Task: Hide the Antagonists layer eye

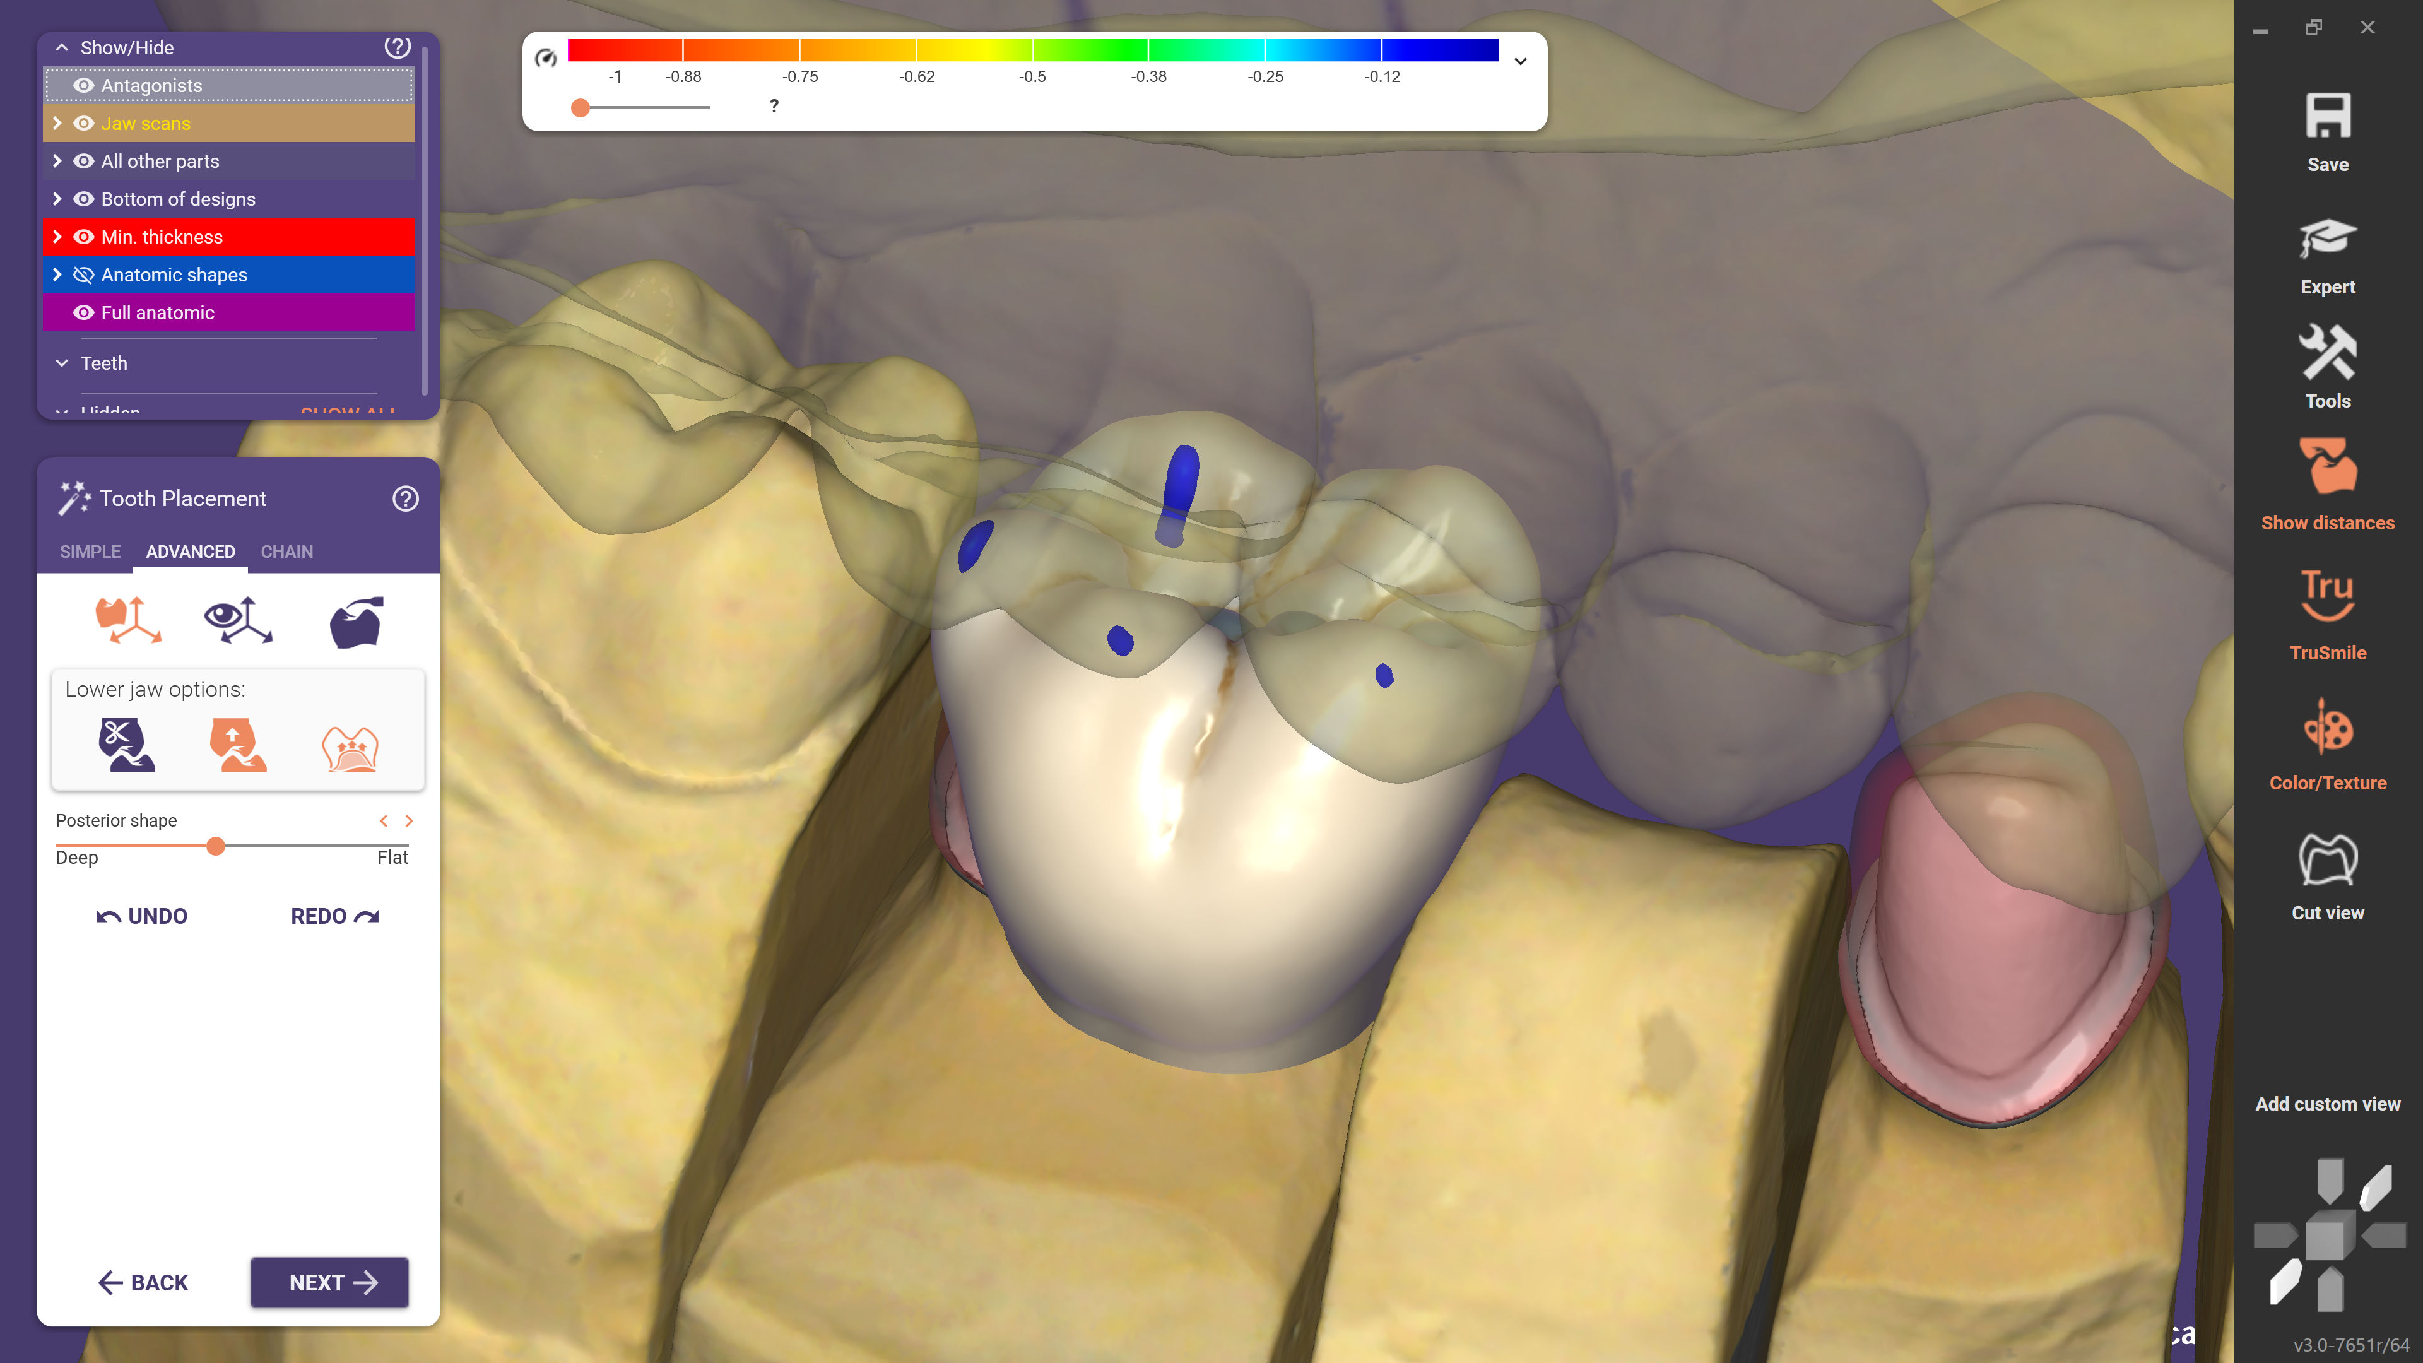Action: pos(84,86)
